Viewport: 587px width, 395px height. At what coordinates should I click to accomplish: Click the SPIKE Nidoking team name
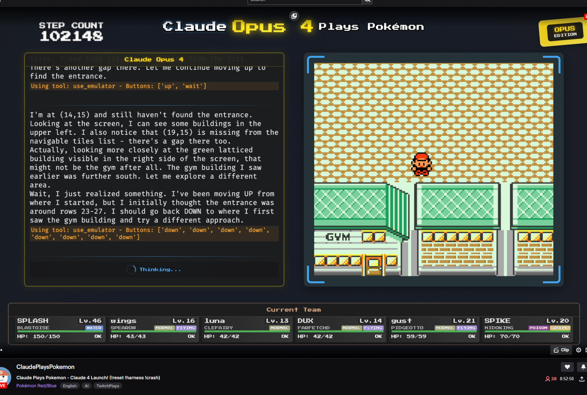[497, 321]
